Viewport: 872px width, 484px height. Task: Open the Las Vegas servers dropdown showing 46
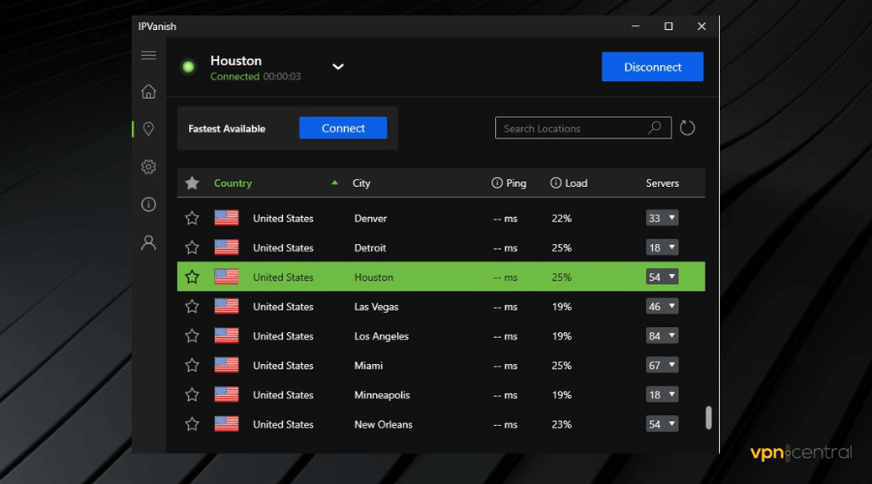click(662, 306)
